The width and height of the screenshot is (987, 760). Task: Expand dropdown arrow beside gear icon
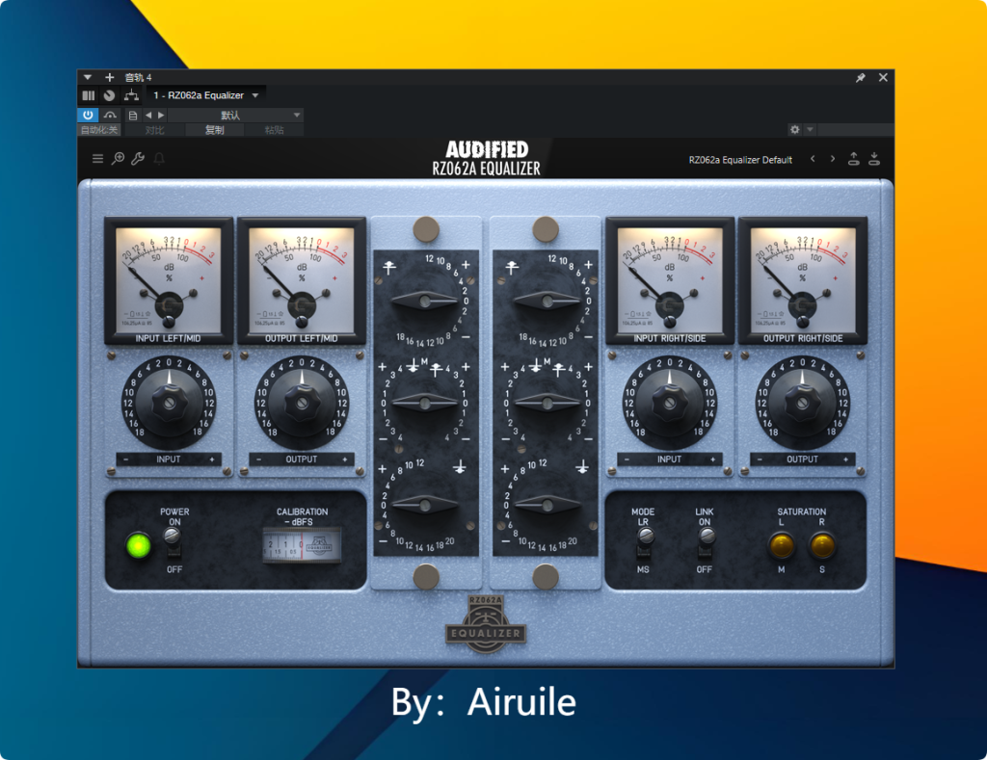pos(810,130)
